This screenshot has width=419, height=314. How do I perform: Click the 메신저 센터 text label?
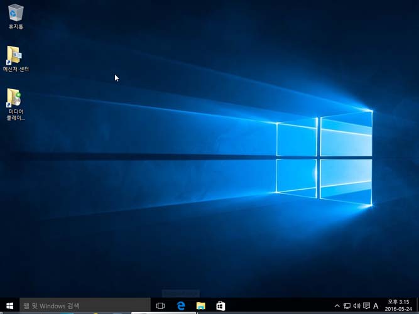click(x=16, y=69)
